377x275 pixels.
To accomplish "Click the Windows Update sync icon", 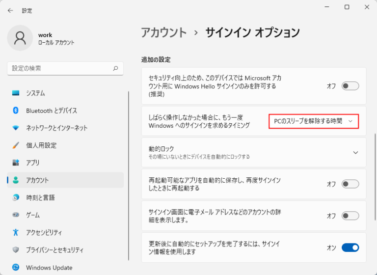I will tap(16, 267).
